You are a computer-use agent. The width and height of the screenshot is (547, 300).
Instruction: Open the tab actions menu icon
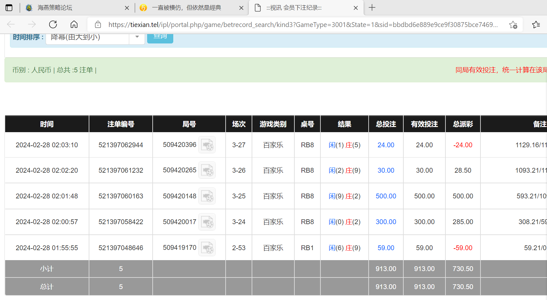9,8
